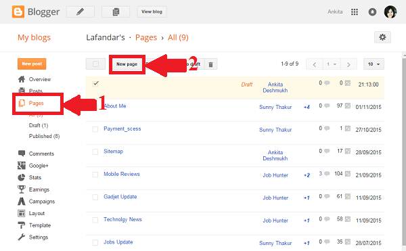Click comment bubble in Sitemap row

click(x=327, y=151)
